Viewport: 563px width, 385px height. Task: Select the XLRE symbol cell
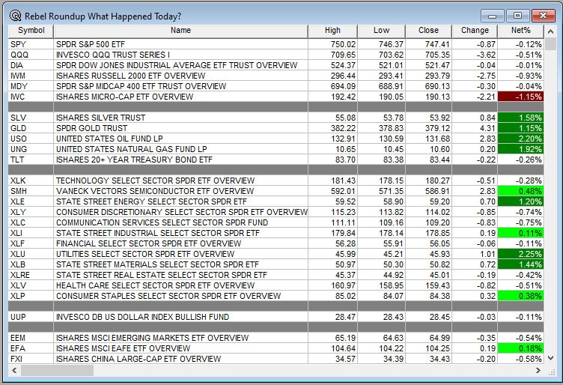point(31,275)
